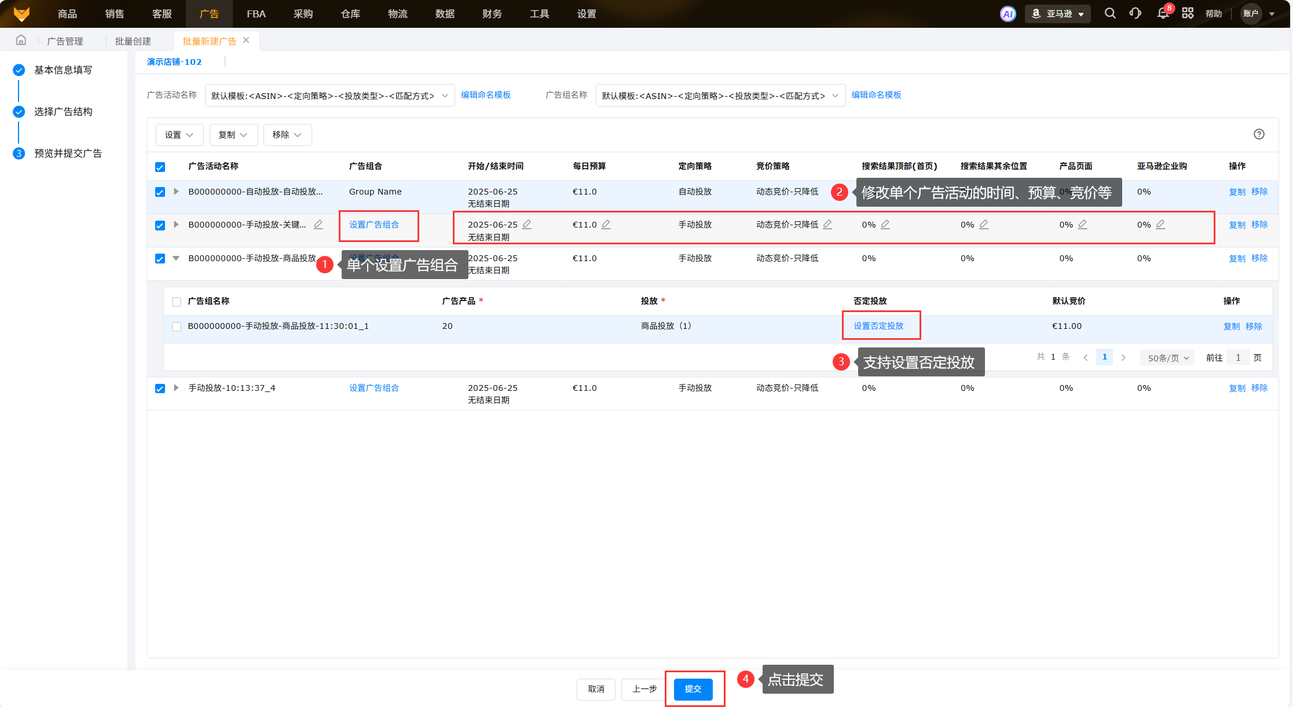Click the 前往 page number input field
The height and width of the screenshot is (707, 1293).
tap(1238, 358)
